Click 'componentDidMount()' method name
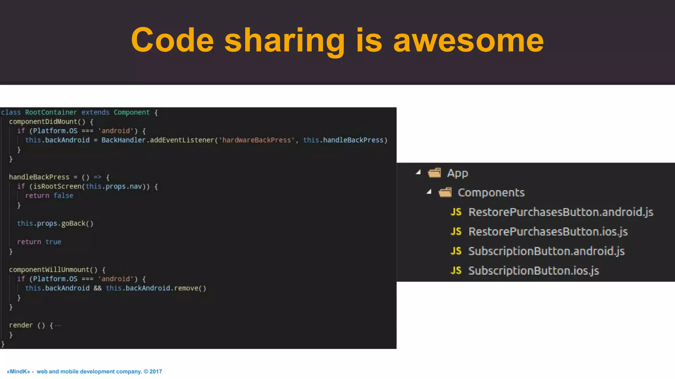This screenshot has width=675, height=379. point(47,122)
